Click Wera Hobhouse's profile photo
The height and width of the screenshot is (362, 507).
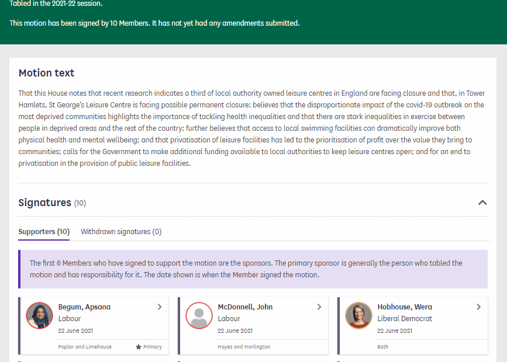coord(358,316)
